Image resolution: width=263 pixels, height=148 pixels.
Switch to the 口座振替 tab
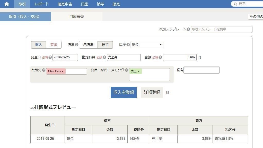pyautogui.click(x=77, y=16)
